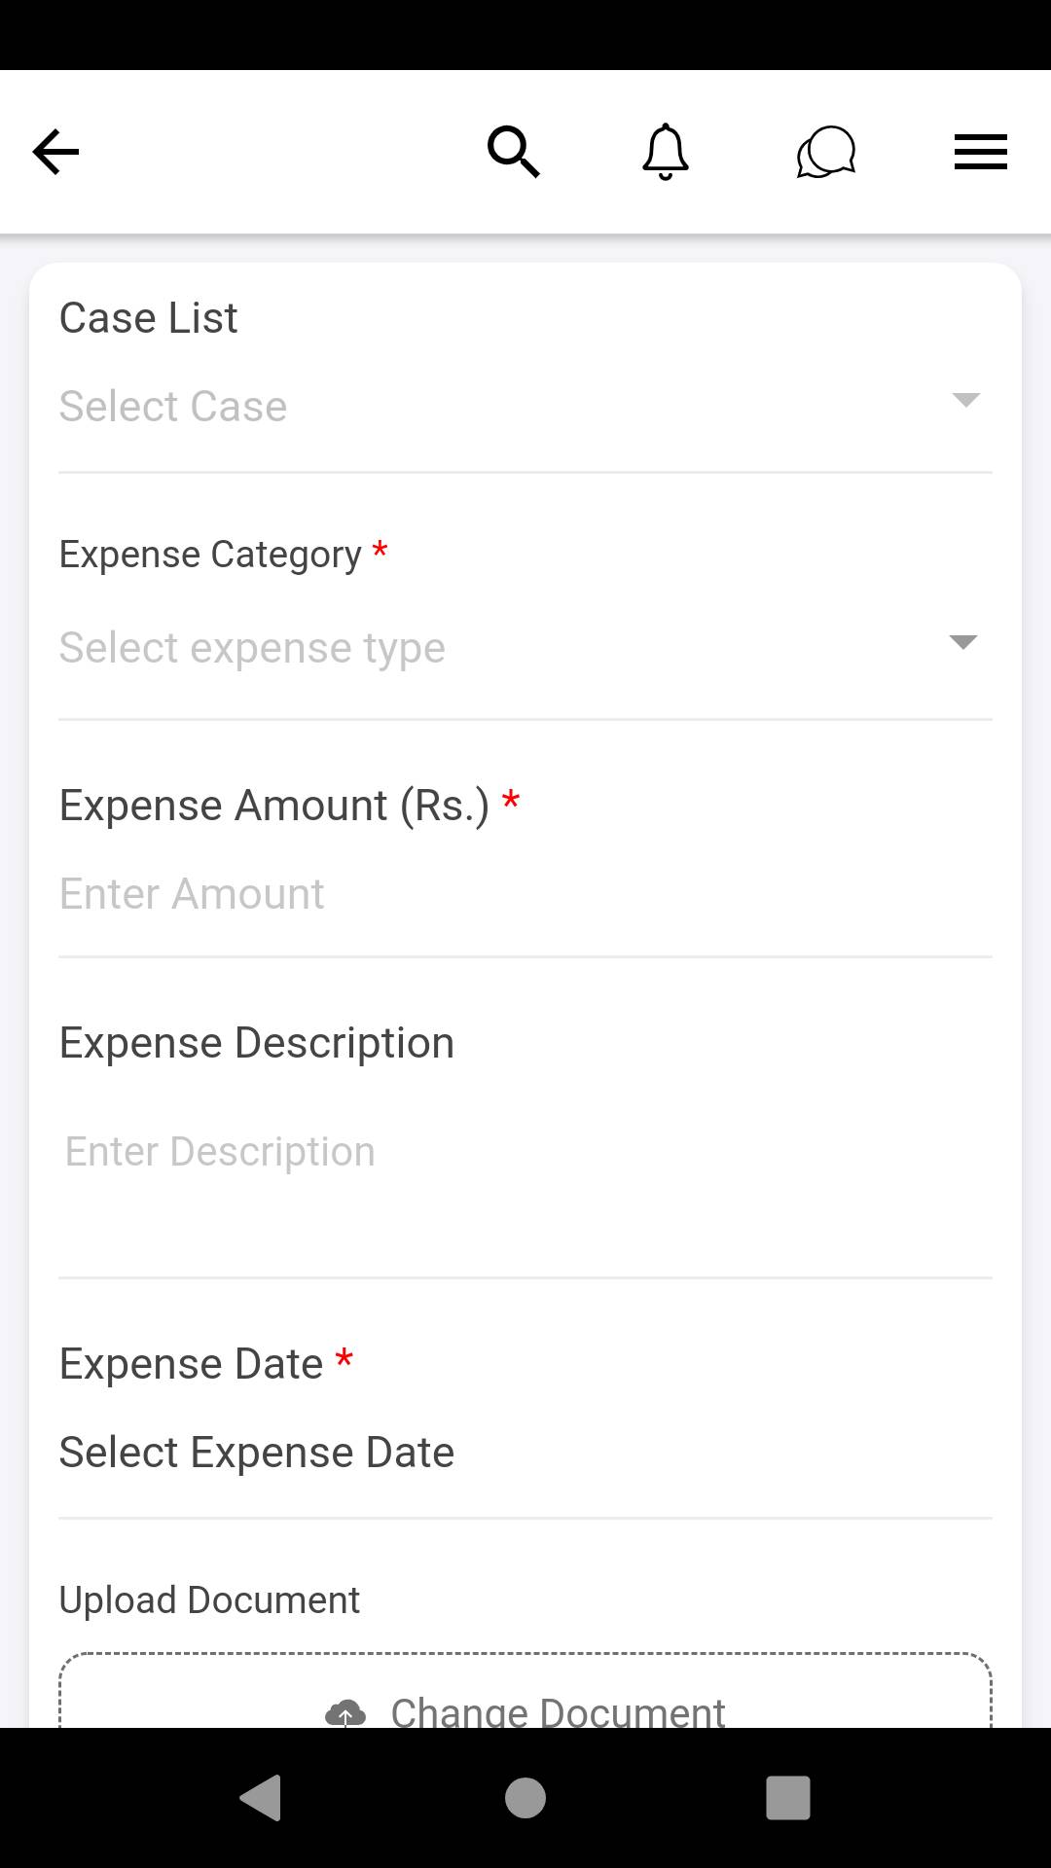Tap Change Document upload button
The width and height of the screenshot is (1051, 1868).
pos(558,1710)
